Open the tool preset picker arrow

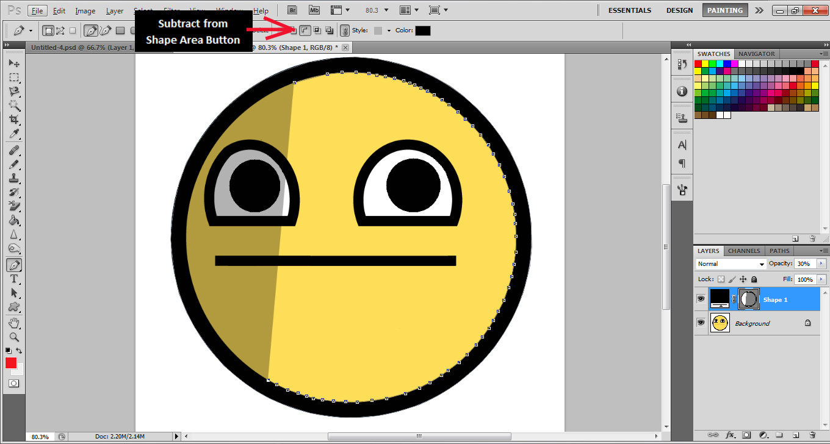coord(31,30)
